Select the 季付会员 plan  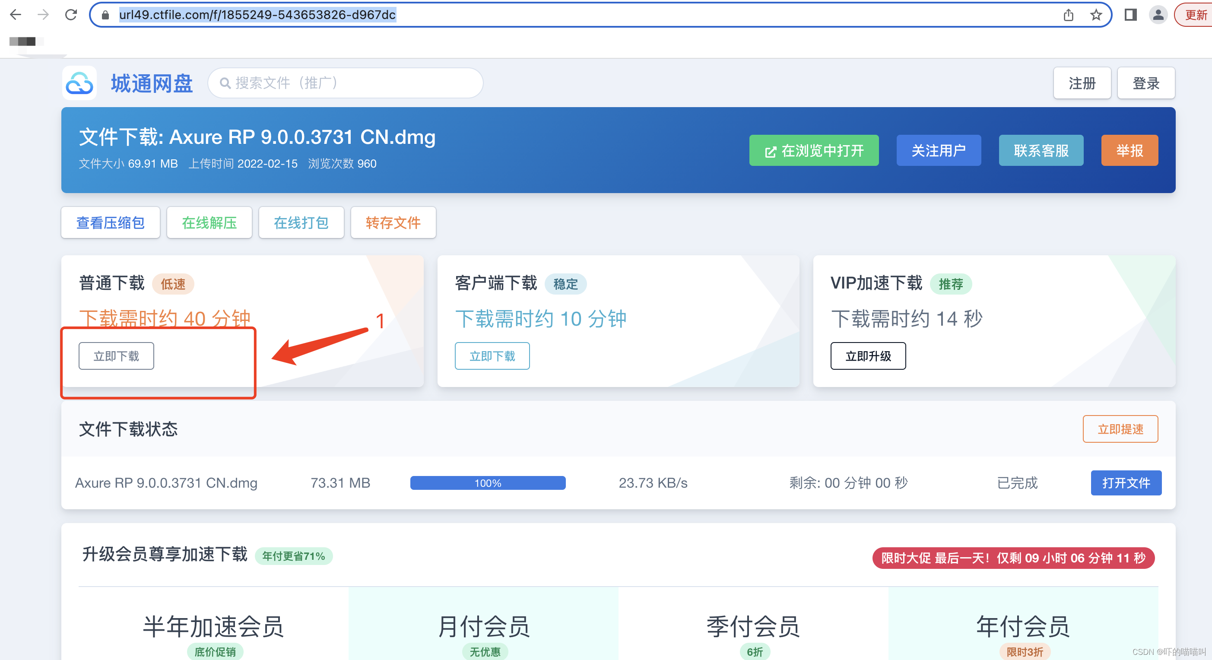point(753,626)
